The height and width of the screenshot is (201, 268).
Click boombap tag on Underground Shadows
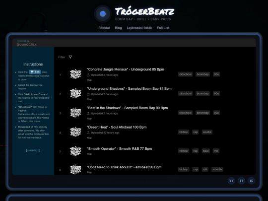coord(202,94)
